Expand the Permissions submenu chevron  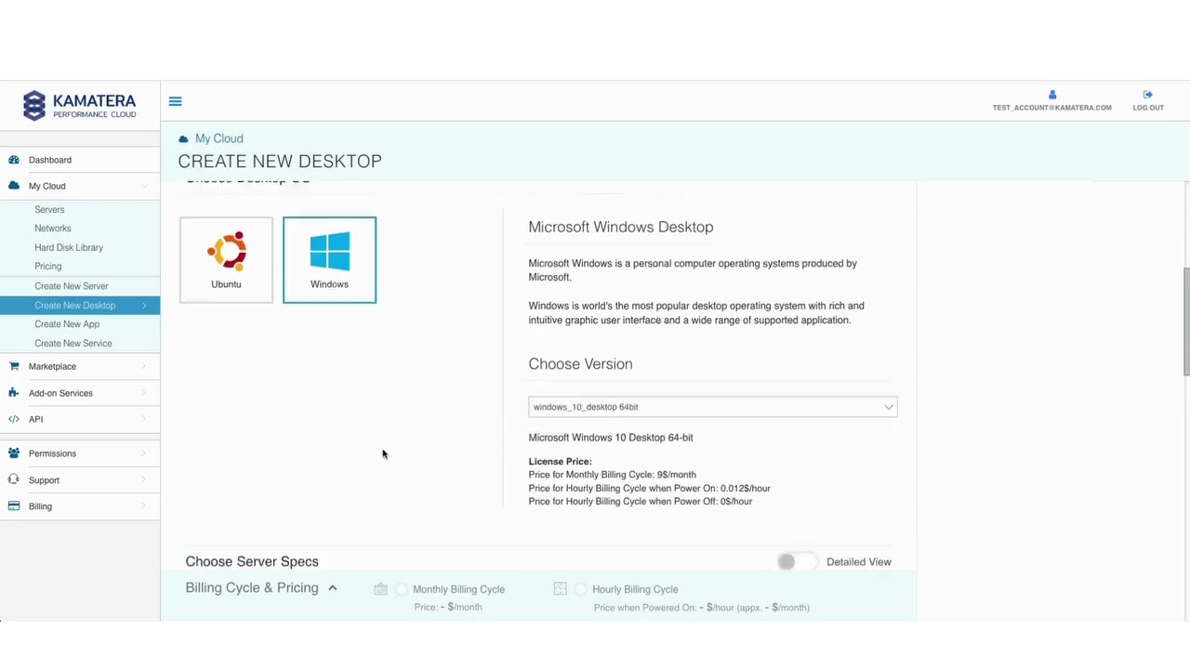pos(144,453)
